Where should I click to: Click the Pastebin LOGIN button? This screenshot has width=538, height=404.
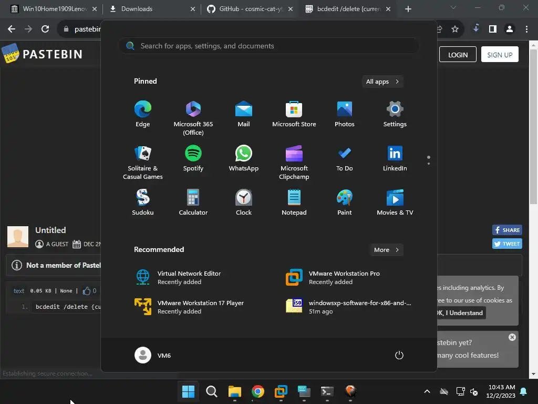[x=458, y=54]
